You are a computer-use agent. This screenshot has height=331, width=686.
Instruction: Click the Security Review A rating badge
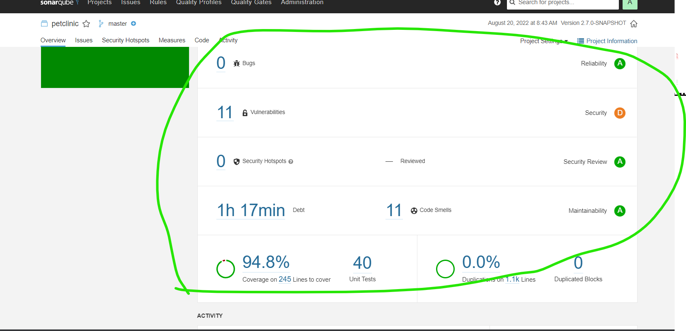(620, 162)
